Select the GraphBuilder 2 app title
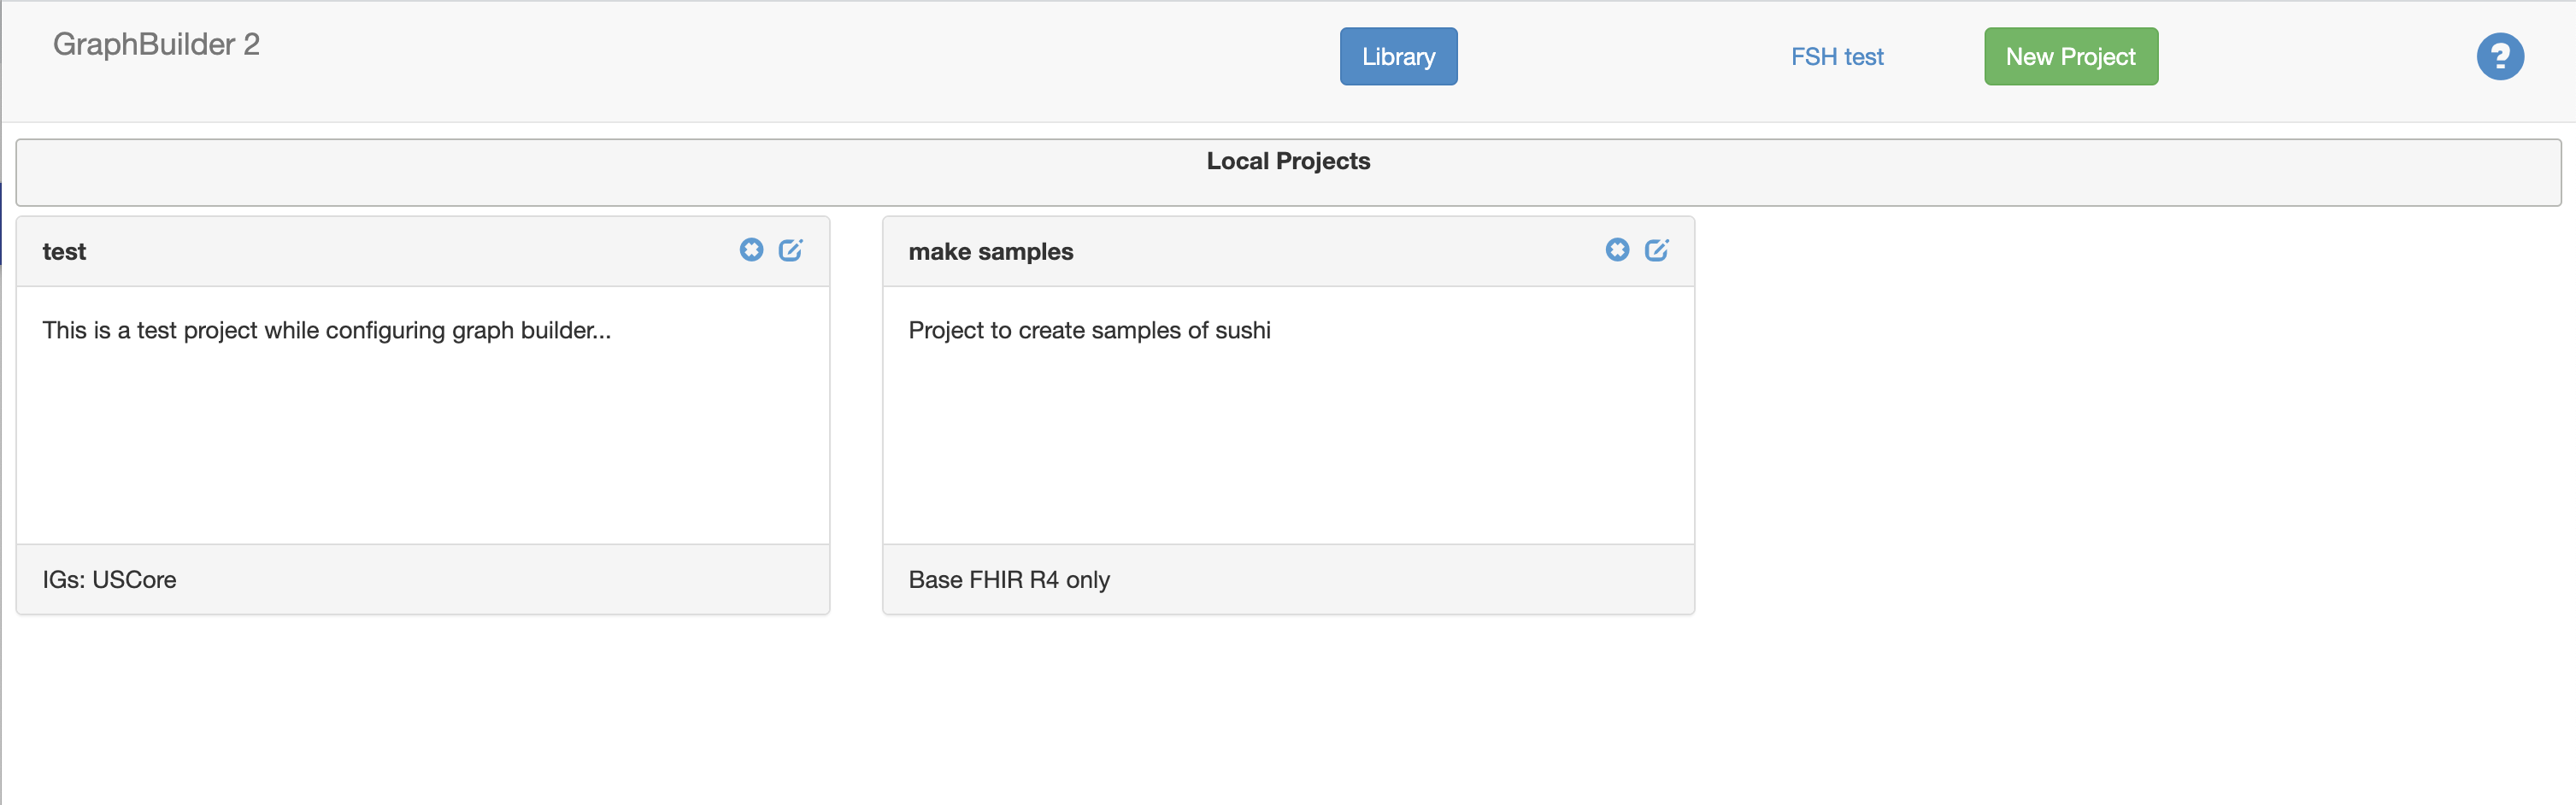 pyautogui.click(x=157, y=43)
